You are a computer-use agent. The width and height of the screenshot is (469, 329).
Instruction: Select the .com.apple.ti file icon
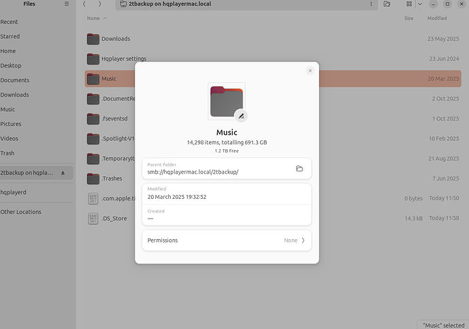click(93, 198)
